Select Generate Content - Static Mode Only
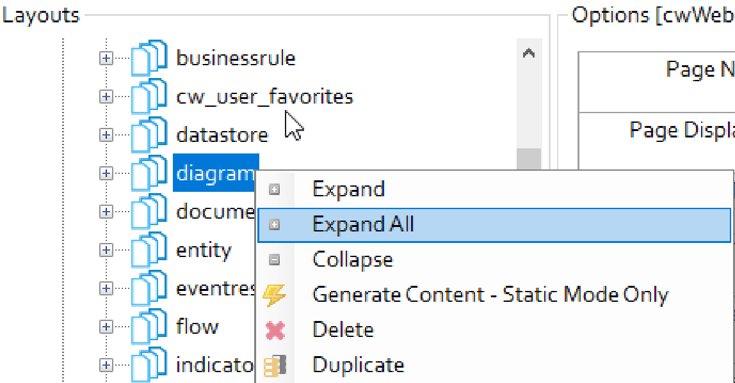This screenshot has width=735, height=383. [x=490, y=295]
